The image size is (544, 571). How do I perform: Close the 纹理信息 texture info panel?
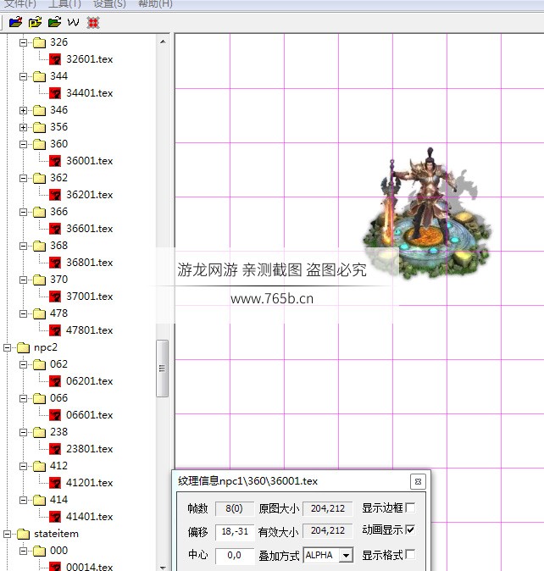[x=418, y=481]
